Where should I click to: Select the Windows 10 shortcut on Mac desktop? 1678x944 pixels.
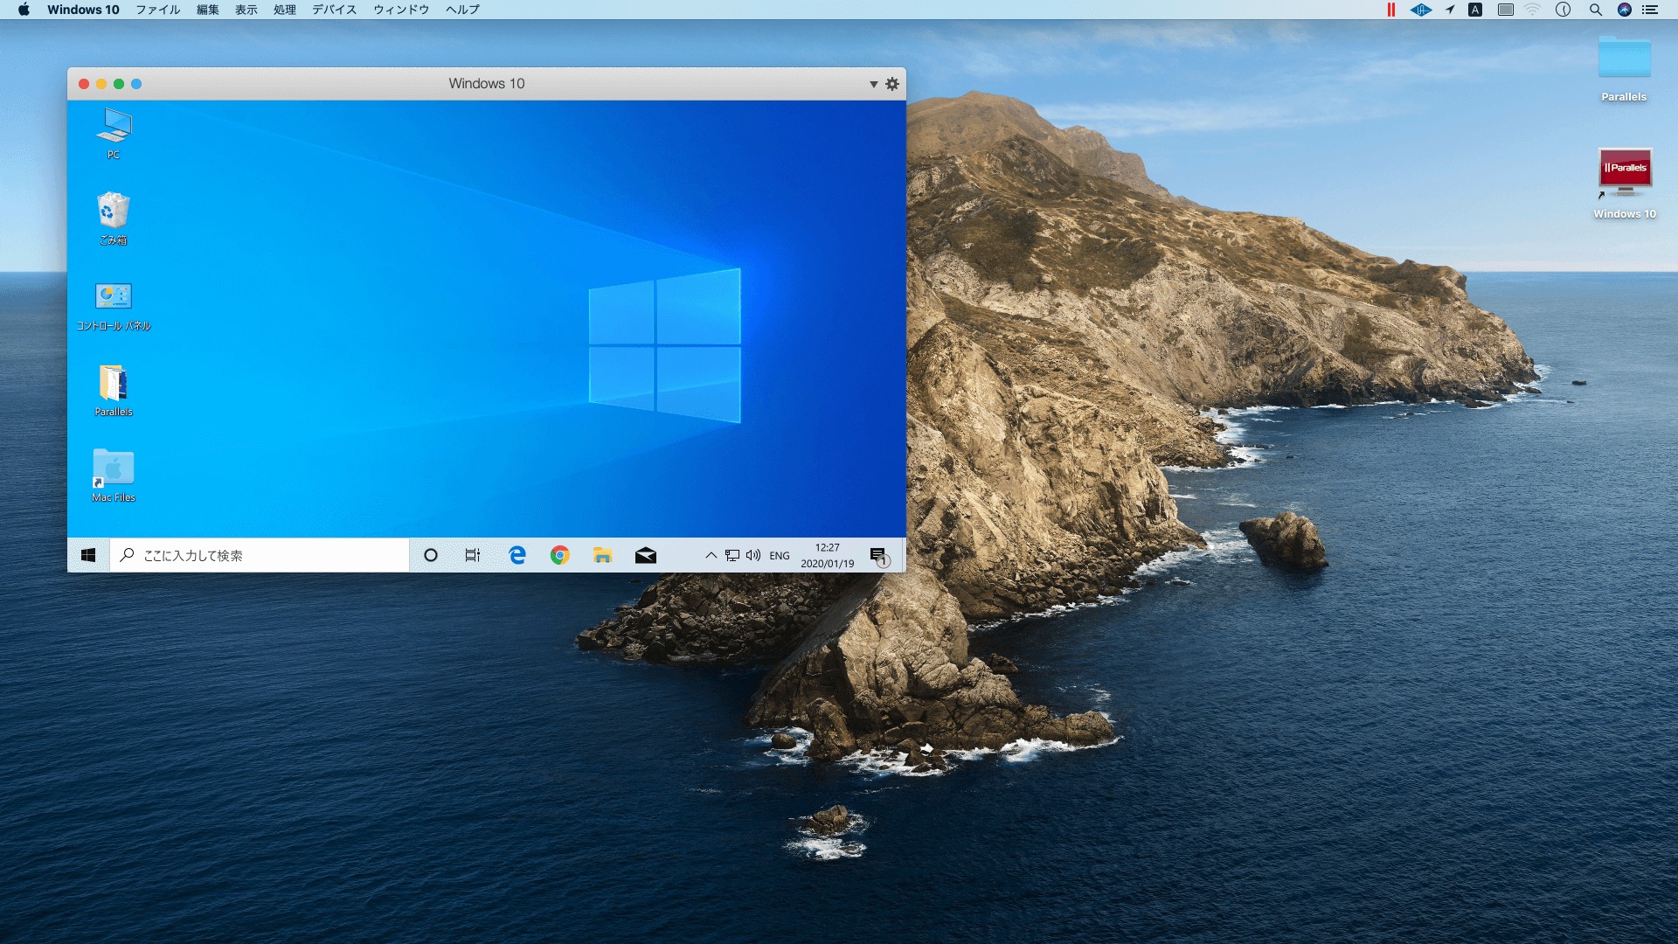point(1625,184)
